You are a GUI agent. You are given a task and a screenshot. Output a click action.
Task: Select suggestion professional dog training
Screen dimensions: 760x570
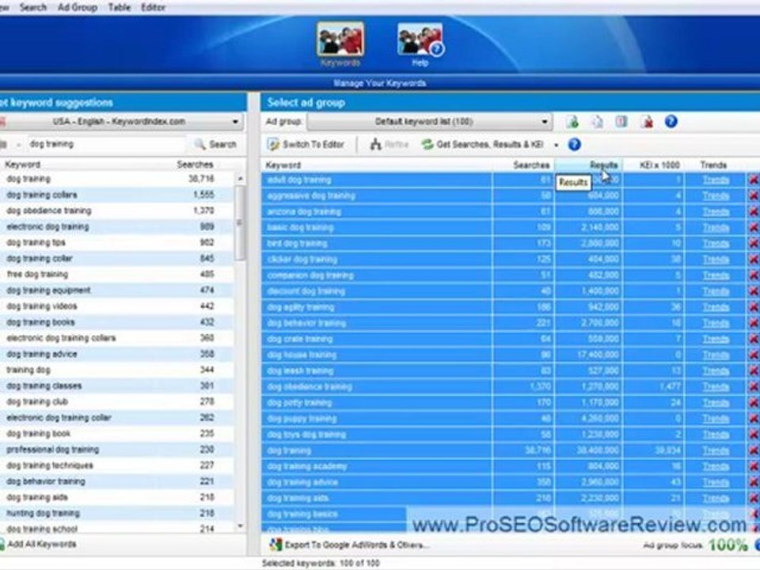coord(117,450)
